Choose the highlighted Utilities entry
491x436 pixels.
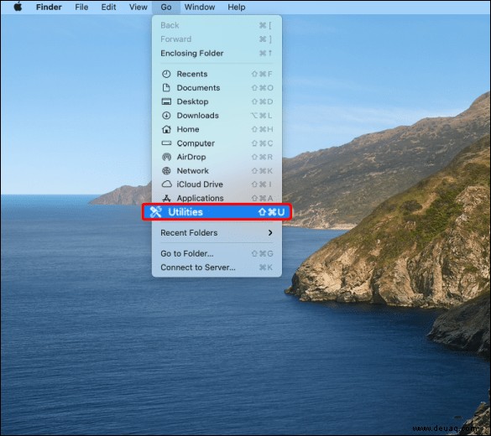[x=217, y=212]
